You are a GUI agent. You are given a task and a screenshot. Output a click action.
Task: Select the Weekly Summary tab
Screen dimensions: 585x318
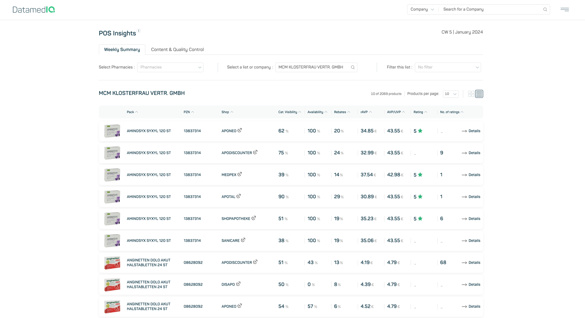tap(122, 49)
